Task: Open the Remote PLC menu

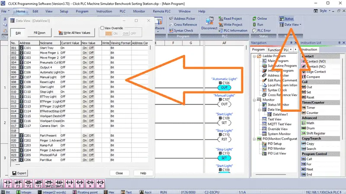Action: 162,11
